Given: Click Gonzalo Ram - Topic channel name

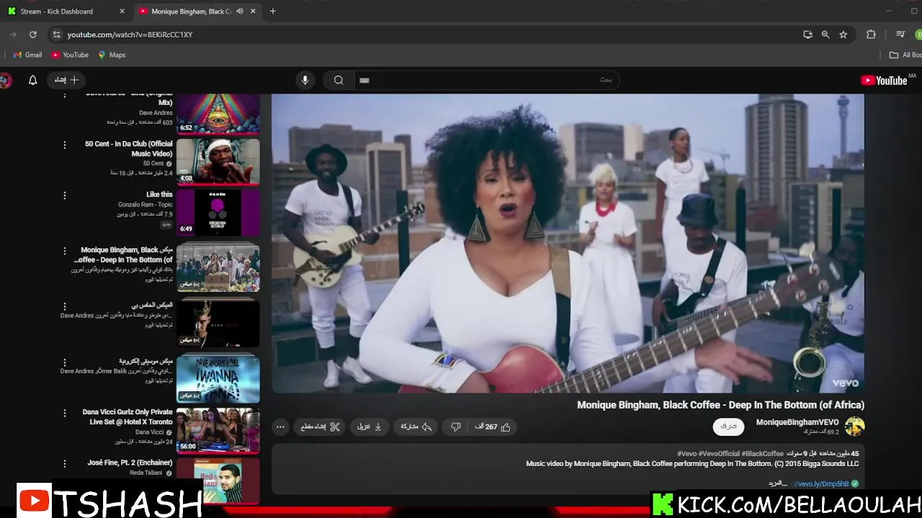Looking at the screenshot, I should tap(146, 204).
